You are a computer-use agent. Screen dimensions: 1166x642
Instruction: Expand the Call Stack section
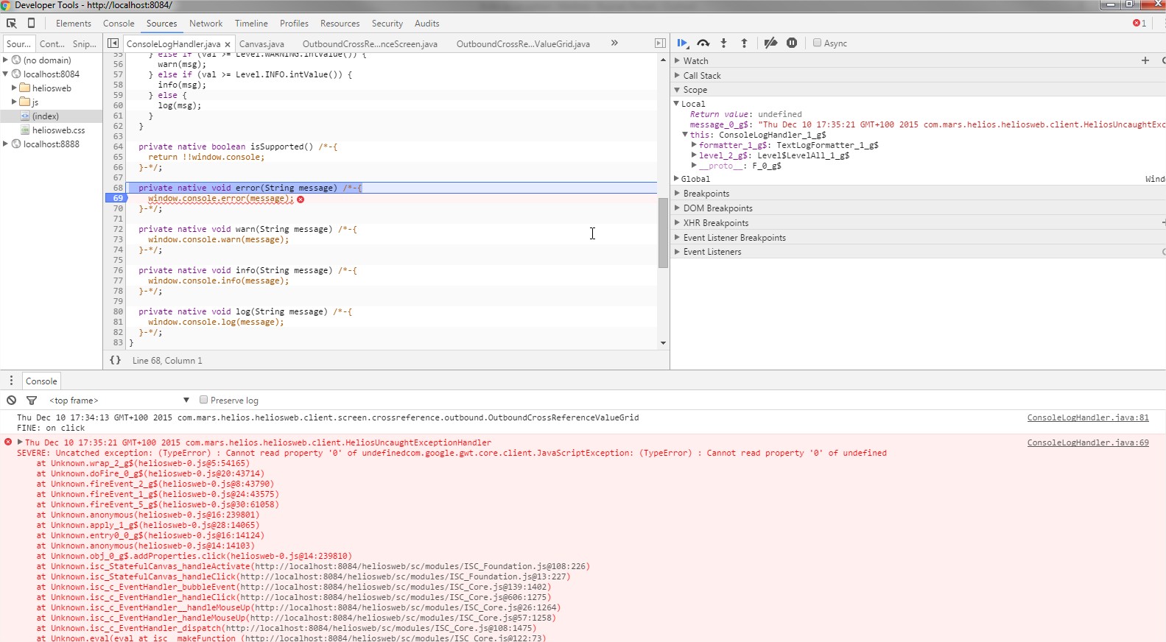click(701, 76)
